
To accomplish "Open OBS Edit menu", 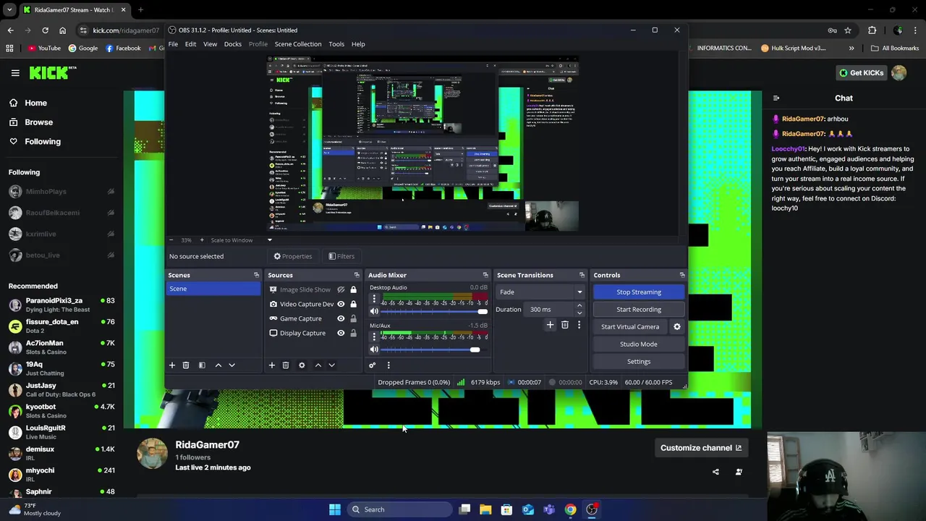I will point(190,44).
